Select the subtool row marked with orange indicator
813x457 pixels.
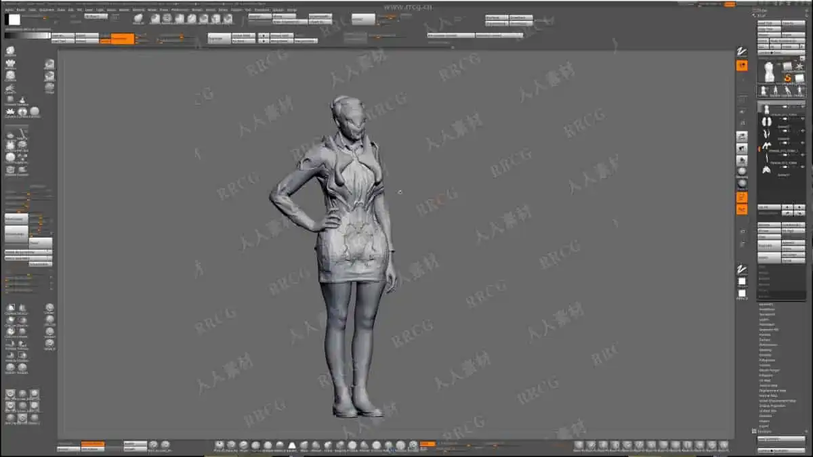(x=781, y=148)
